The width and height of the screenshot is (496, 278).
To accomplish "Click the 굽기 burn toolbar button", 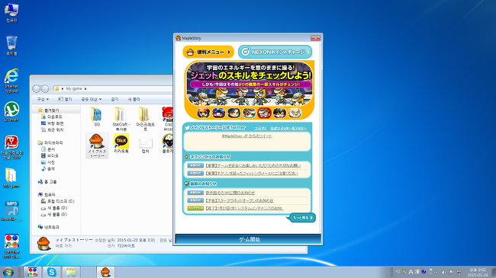I will coord(114,99).
